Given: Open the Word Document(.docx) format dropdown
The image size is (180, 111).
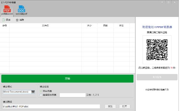Looking at the screenshot, I should coord(33,92).
